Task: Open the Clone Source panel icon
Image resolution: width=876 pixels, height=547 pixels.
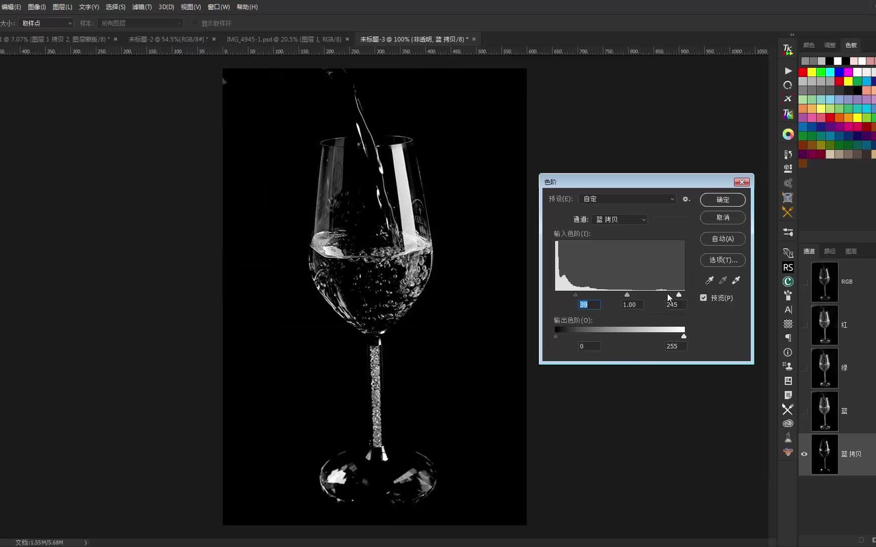Action: 788,253
